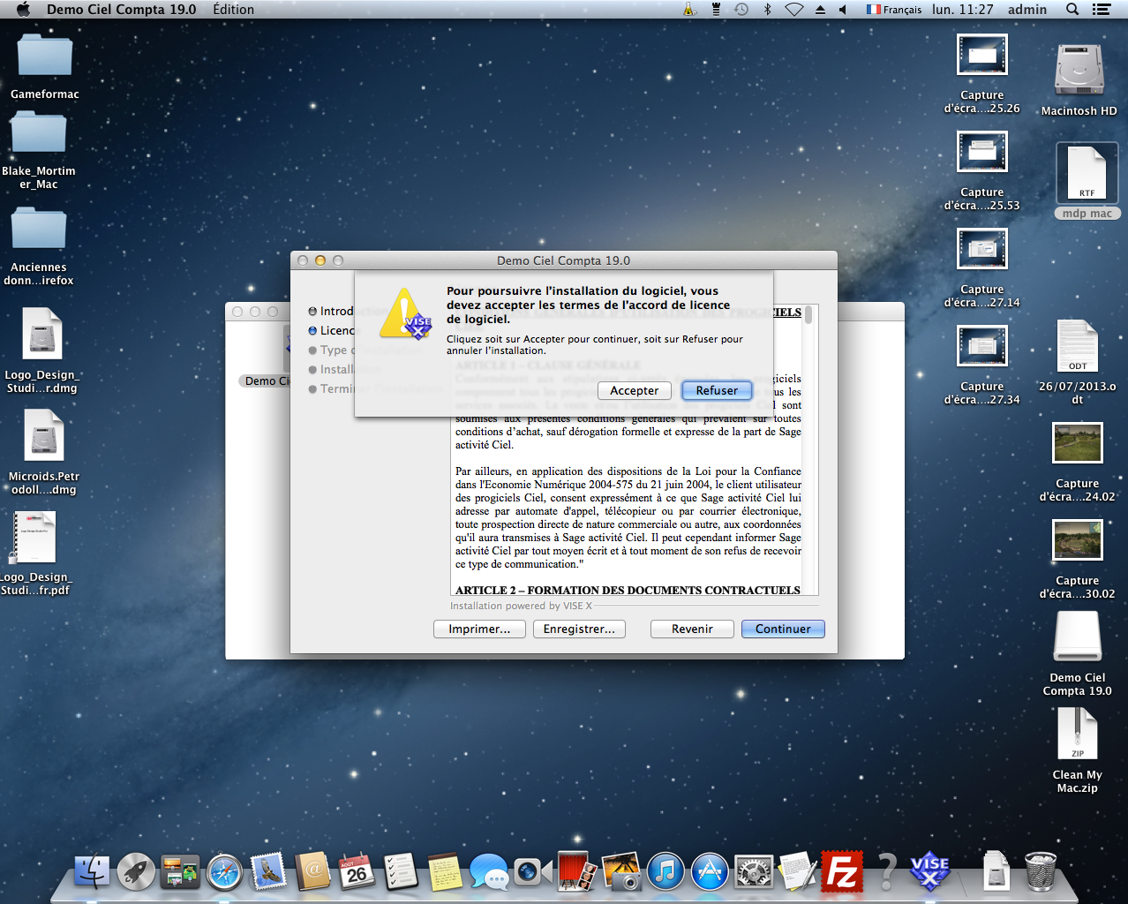Click the flask icon in menu bar

point(689,9)
